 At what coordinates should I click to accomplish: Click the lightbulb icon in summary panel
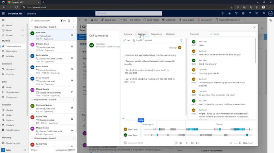pos(181,40)
